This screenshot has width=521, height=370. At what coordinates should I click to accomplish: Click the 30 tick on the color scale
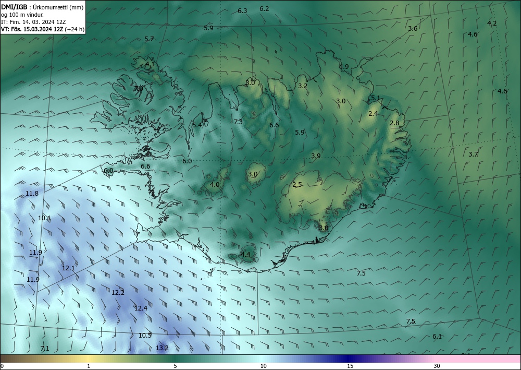pos(437,366)
